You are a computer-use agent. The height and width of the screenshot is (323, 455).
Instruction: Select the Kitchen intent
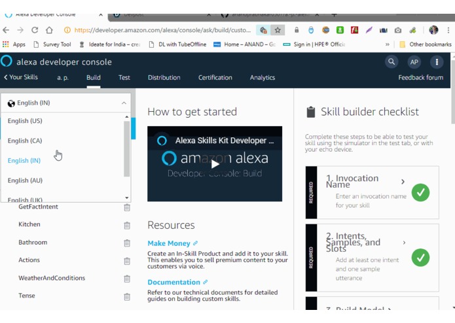coord(29,224)
